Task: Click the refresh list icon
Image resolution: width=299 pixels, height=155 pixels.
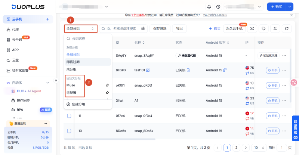Action: click(287, 29)
